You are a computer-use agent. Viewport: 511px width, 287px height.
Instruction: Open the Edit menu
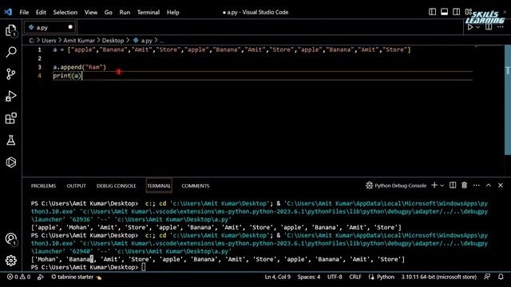[x=41, y=13]
